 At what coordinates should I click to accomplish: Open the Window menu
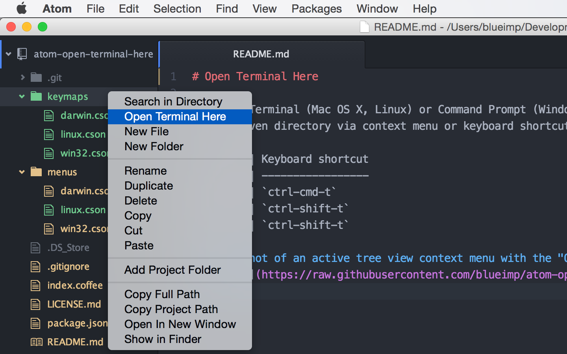[377, 9]
